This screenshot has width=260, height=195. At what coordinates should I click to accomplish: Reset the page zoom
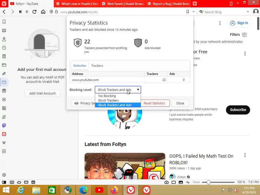[196, 182]
